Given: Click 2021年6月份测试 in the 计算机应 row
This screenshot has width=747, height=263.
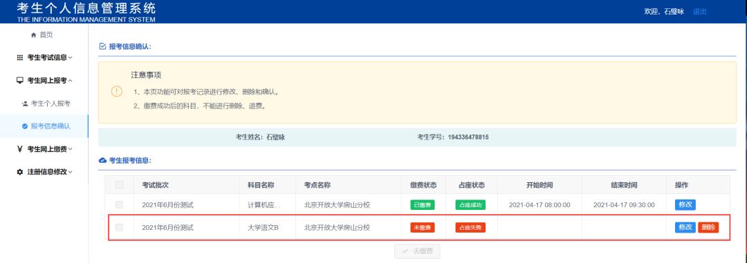Looking at the screenshot, I should 167,205.
